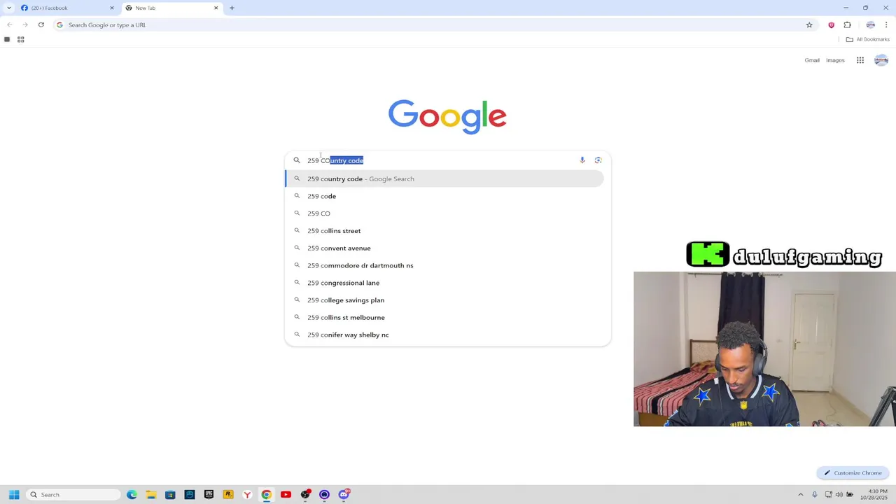Choose suggestion 259 commodore dr dartmouth ns
Screen dimensions: 896x504
click(x=444, y=265)
